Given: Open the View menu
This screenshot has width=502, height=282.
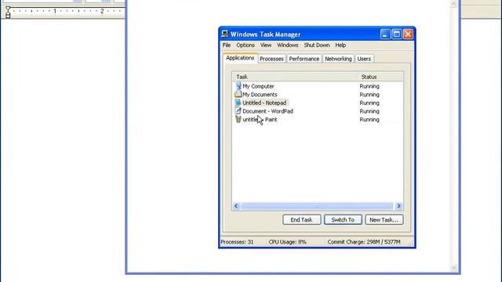Looking at the screenshot, I should click(x=266, y=45).
